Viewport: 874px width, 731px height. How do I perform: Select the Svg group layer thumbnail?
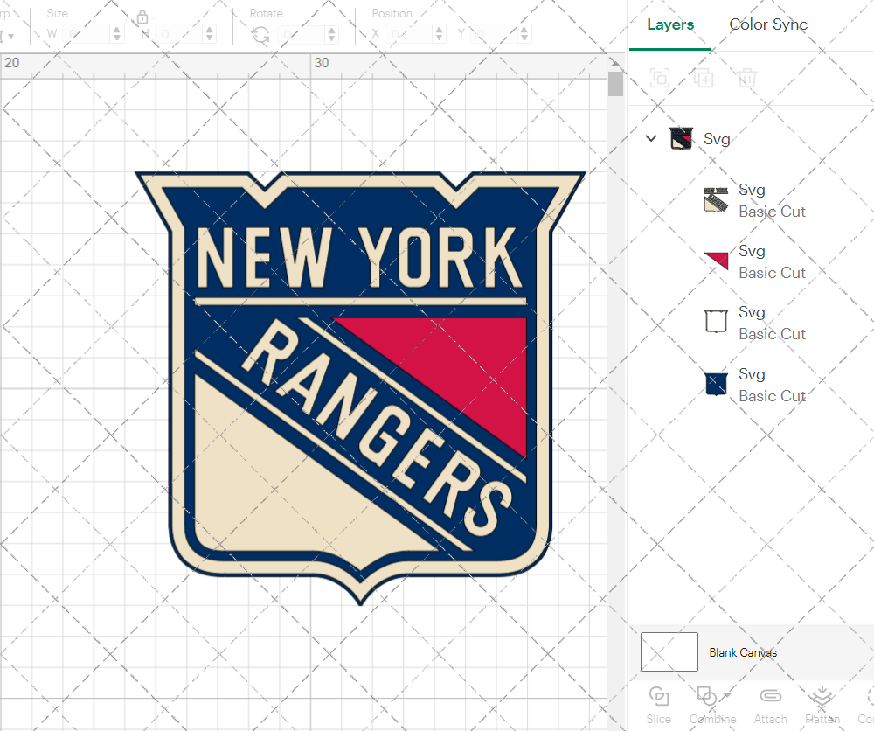(x=681, y=138)
